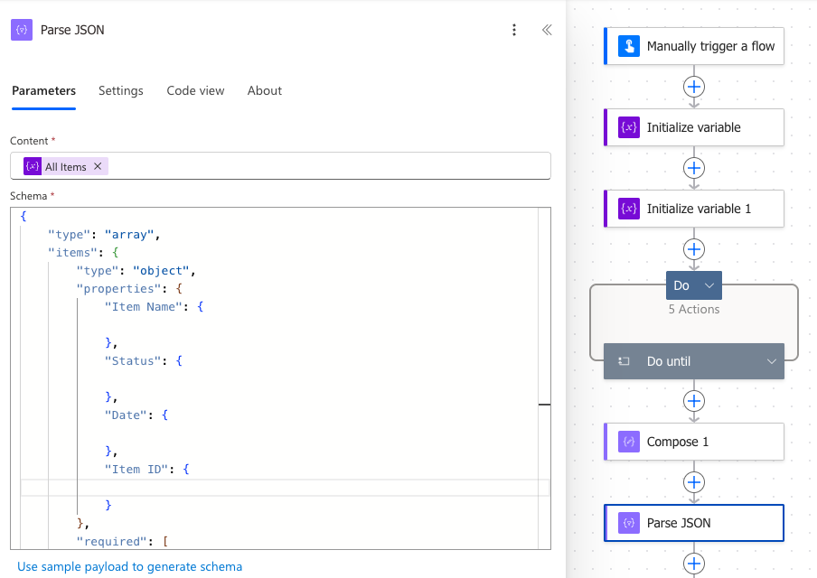Collapse the Parse JSON panel with double chevron
This screenshot has height=578, width=817.
[x=547, y=30]
